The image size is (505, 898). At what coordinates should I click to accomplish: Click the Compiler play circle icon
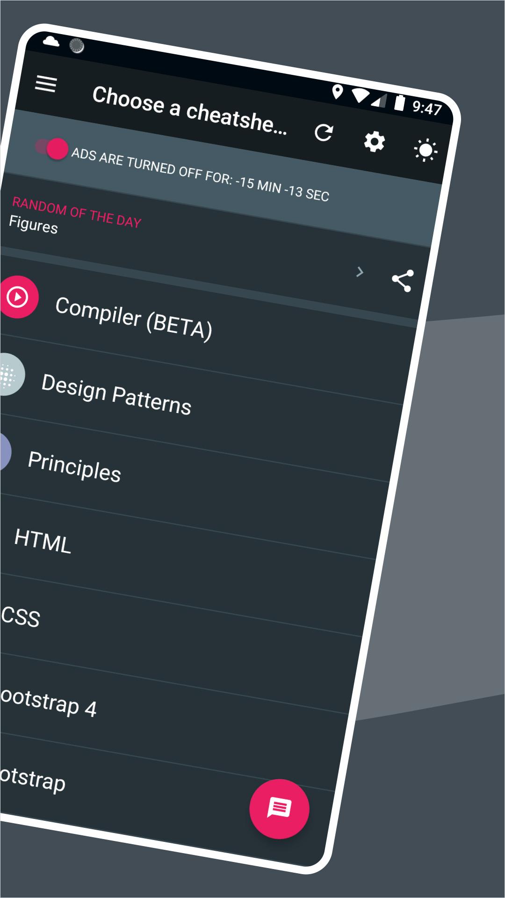pyautogui.click(x=18, y=297)
